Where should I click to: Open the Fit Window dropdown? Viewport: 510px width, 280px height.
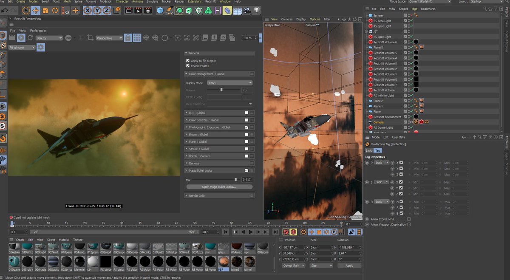click(22, 47)
